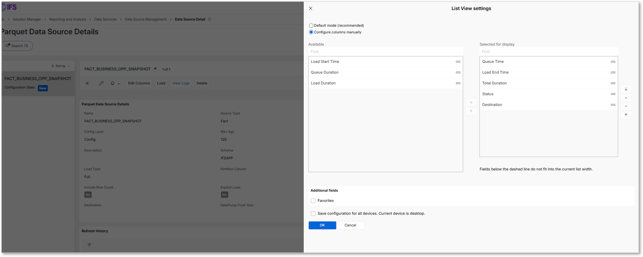
Task: Click the Max Age value 120
Action: (x=224, y=139)
